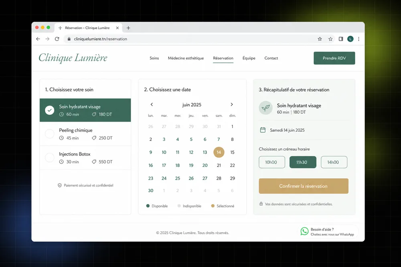Click the clock icon next to 45 min
Viewport: 401px width, 267px height.
[x=61, y=138]
